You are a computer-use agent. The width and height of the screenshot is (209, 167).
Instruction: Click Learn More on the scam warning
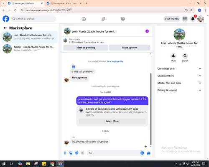(112, 121)
